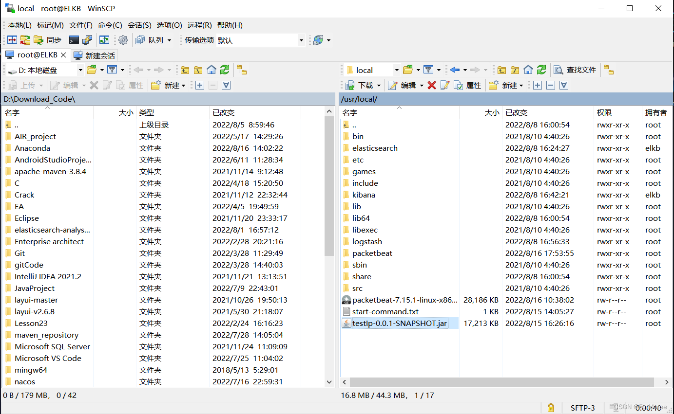This screenshot has width=674, height=414.
Task: Open the 命令(C) menu
Action: 110,25
